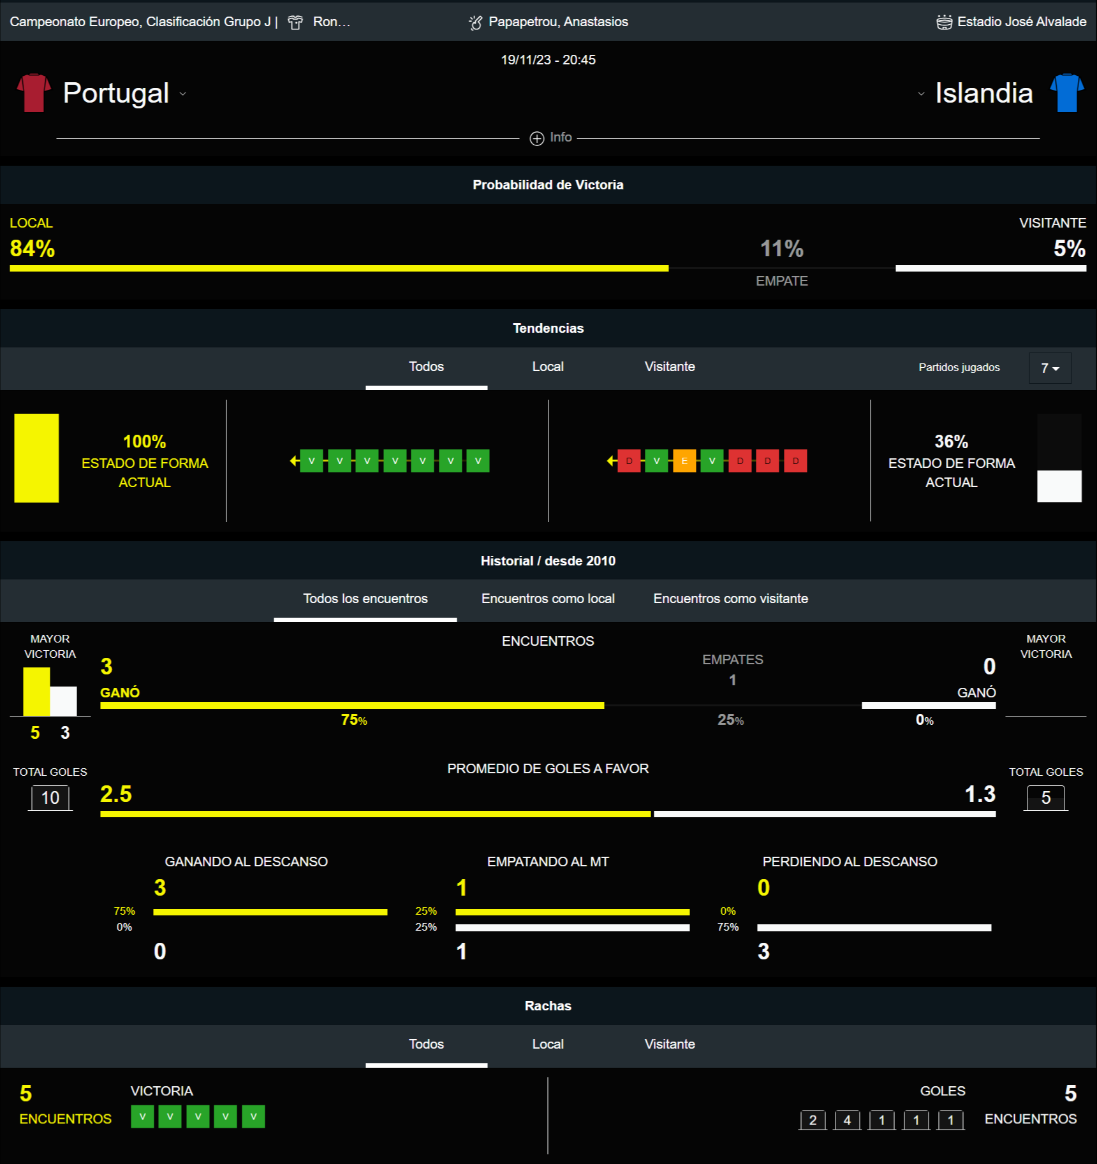Click Iceland's blue jersey icon

[x=1066, y=93]
